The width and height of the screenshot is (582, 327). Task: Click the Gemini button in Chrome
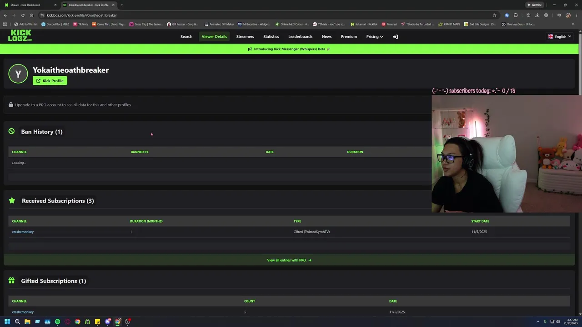pos(534,5)
